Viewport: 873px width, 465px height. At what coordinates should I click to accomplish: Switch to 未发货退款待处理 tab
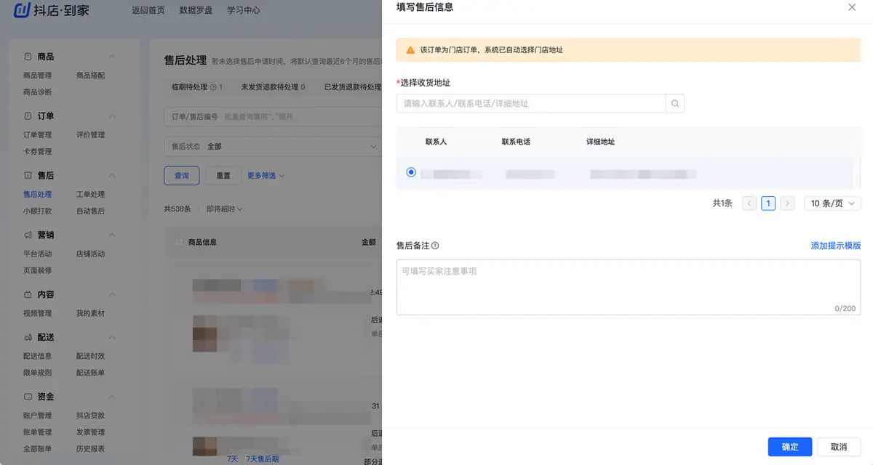point(273,87)
